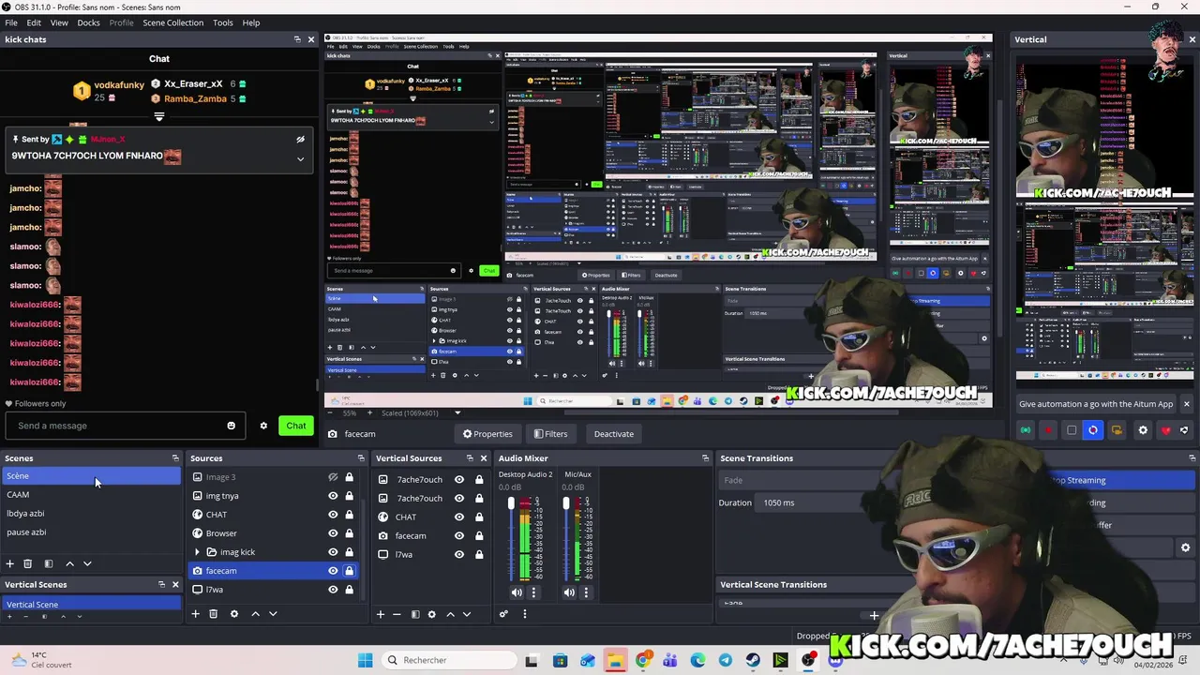
Task: Mute Mic/Aux speaker icon
Action: point(569,592)
